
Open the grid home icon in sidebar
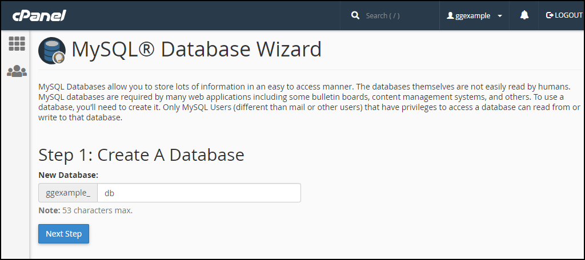point(17,43)
